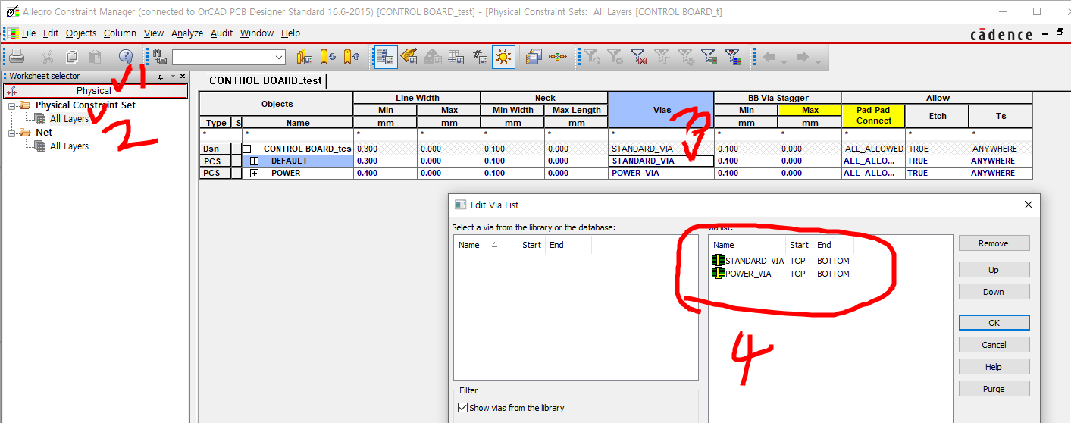Viewport: 1071px width, 423px height.
Task: Click Cancel in the Edit Via List dialog
Action: 994,345
